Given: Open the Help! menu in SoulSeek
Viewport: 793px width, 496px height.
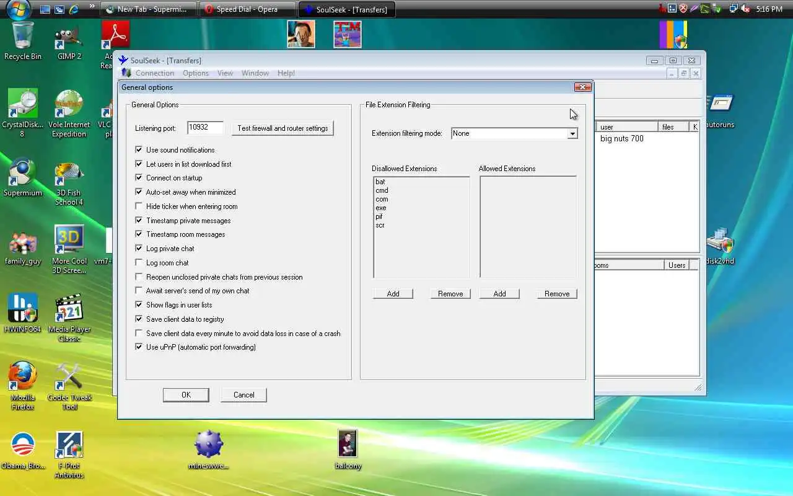Looking at the screenshot, I should (x=286, y=73).
